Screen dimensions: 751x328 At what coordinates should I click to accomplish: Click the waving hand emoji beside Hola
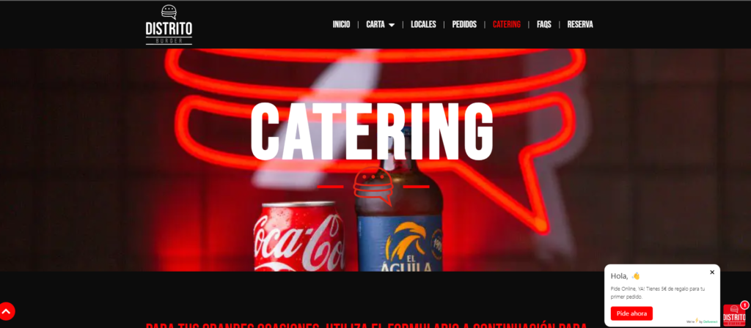pos(636,276)
